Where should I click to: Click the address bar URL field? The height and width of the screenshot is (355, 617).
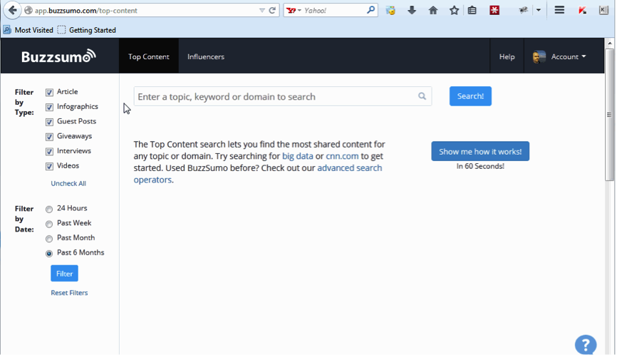coord(145,11)
